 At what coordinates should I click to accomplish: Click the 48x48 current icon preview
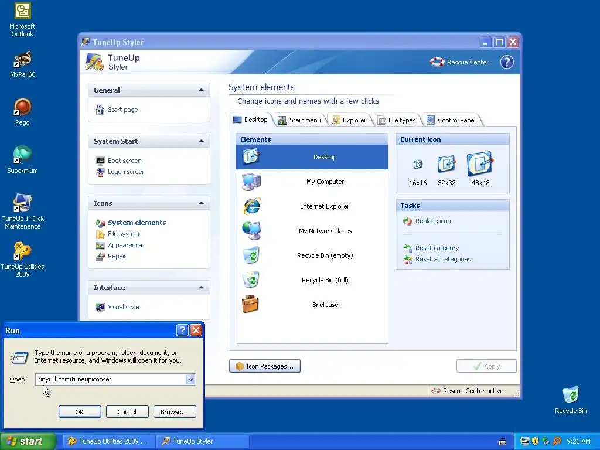pyautogui.click(x=480, y=164)
